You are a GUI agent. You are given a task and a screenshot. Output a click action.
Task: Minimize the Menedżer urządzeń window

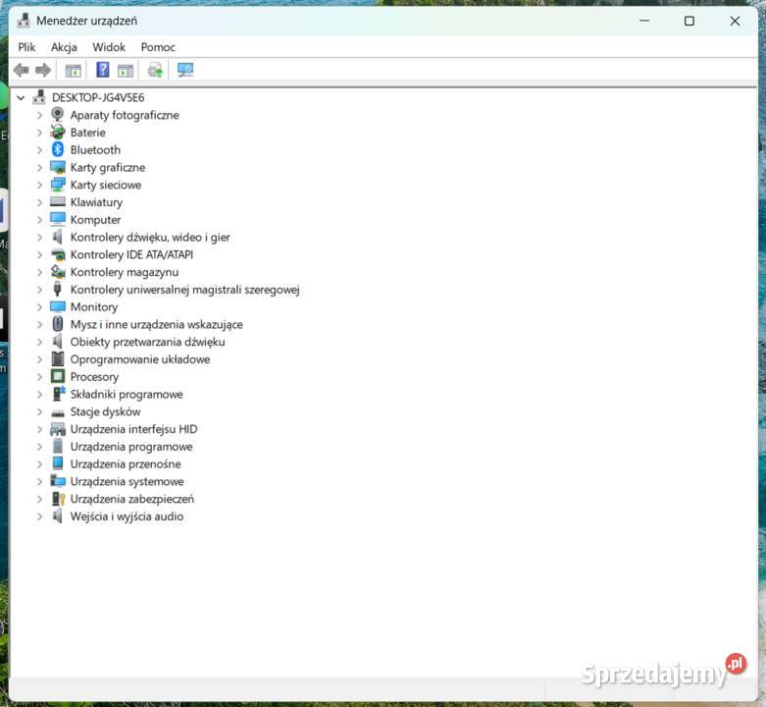tap(644, 21)
